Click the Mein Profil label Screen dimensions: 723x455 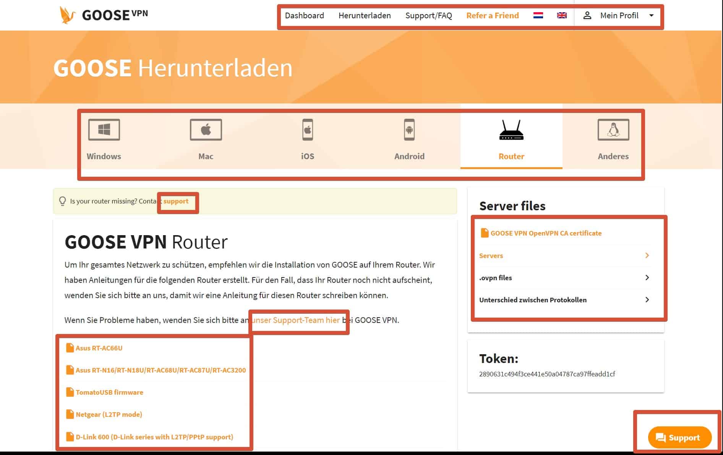(619, 15)
